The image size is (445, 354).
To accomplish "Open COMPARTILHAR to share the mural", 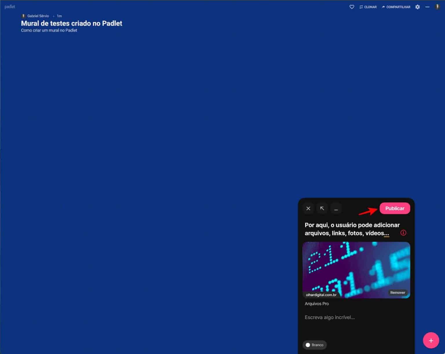I will (396, 7).
